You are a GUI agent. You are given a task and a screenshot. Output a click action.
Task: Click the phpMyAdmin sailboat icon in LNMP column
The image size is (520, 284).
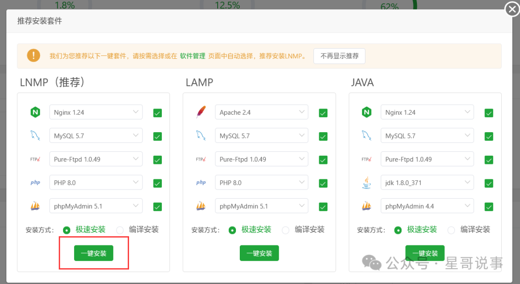click(35, 206)
